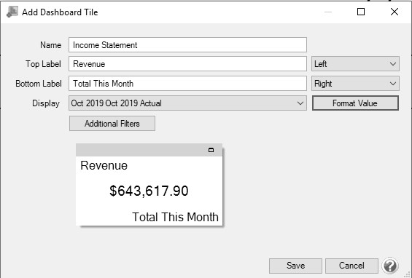
Task: Click the Add Dashboard Tile title bar app icon
Action: (x=12, y=12)
